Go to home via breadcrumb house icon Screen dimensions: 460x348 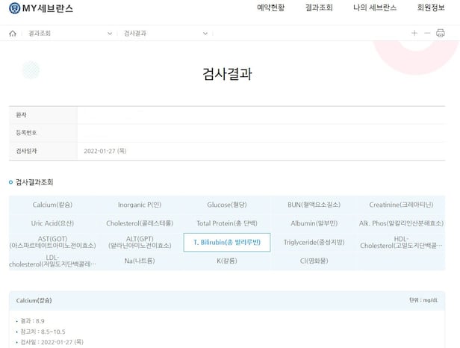[13, 34]
